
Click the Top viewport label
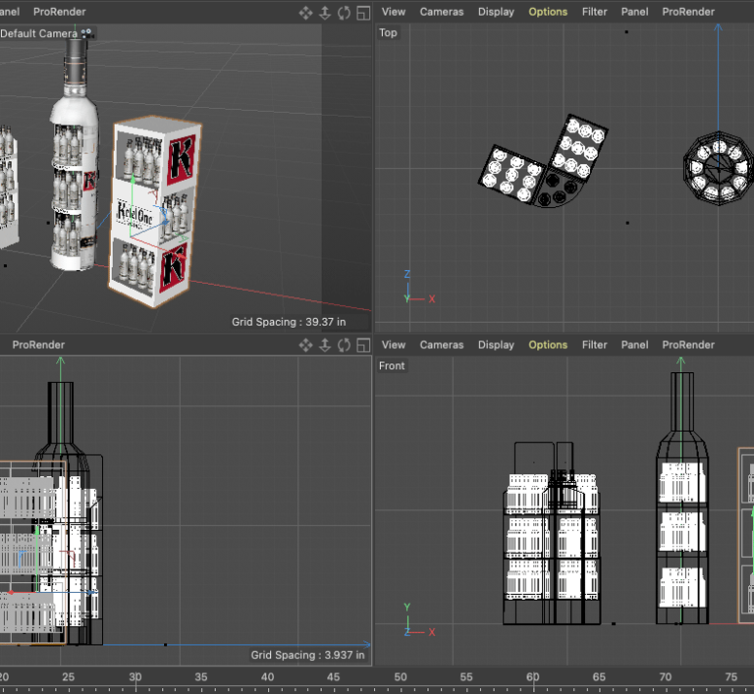point(388,32)
